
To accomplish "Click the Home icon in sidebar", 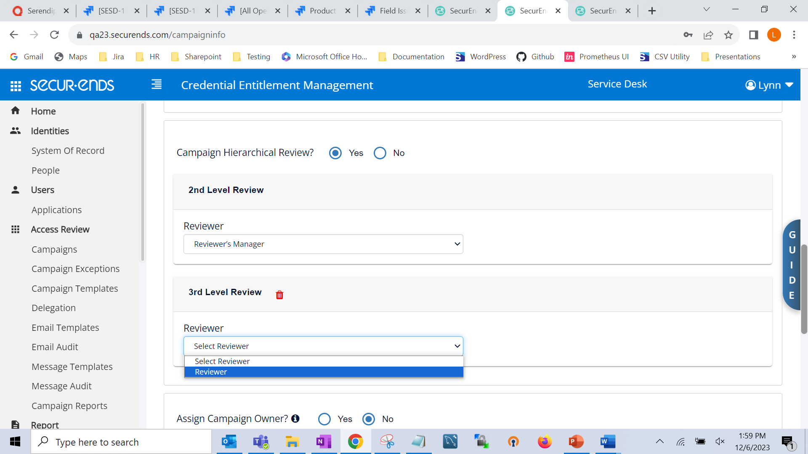I will click(16, 110).
